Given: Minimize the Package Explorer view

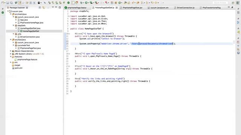Looking at the screenshot, I should click(x=56, y=7).
